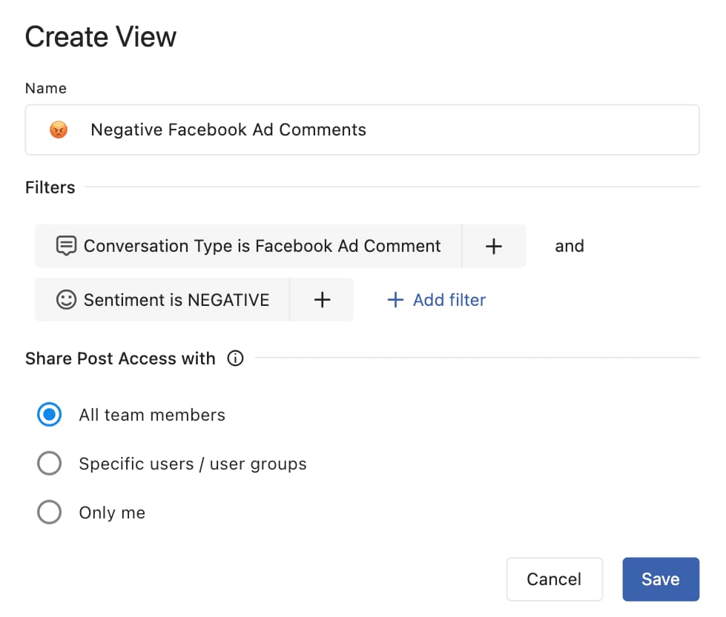Cancel creating the view

(x=554, y=578)
